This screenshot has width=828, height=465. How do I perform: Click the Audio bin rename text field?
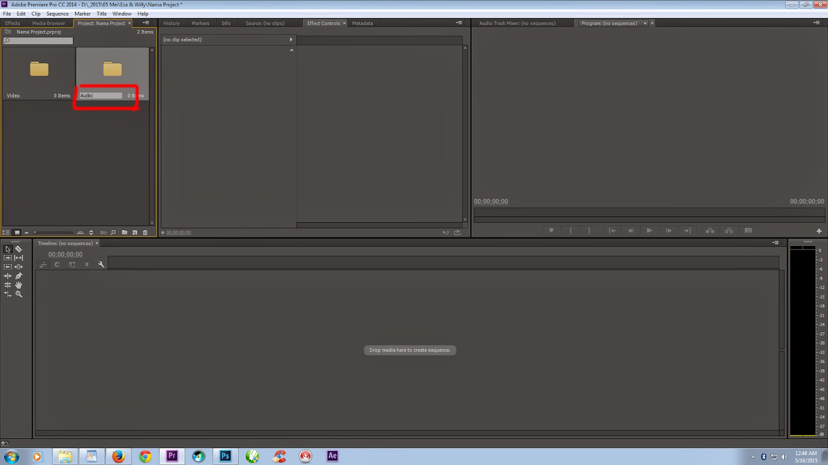tap(100, 95)
